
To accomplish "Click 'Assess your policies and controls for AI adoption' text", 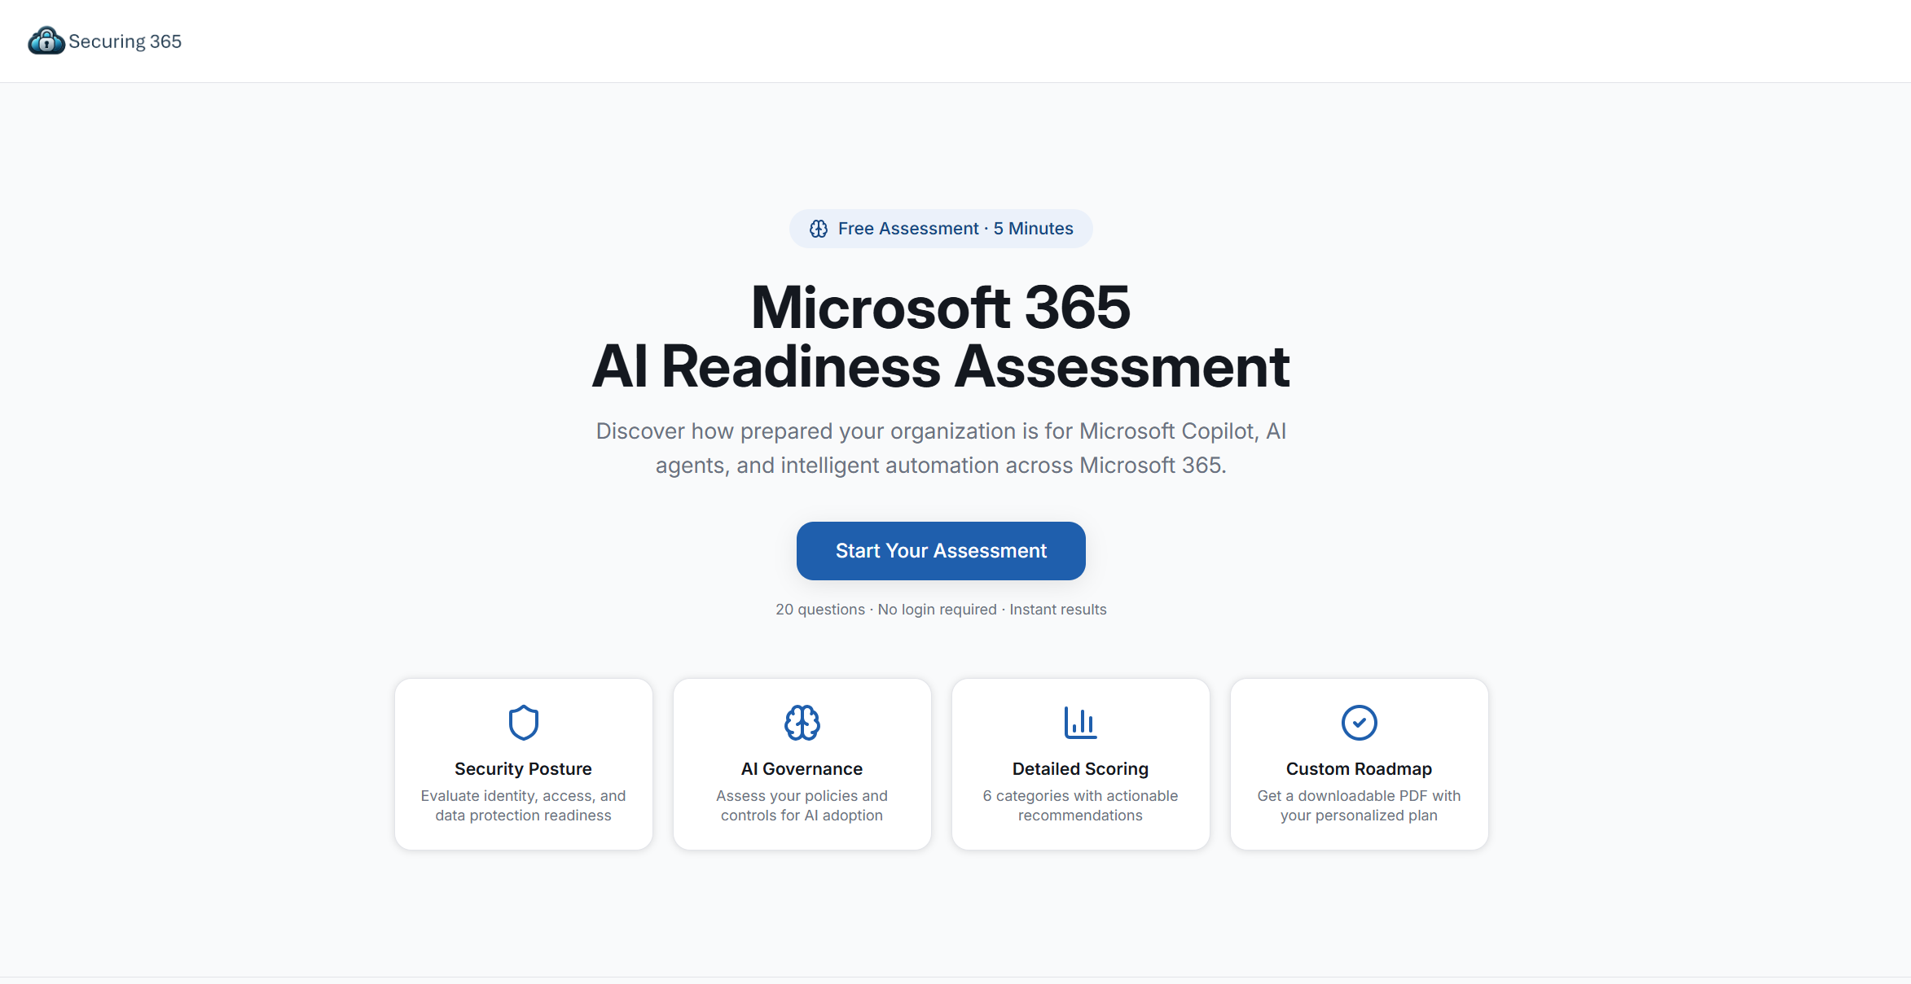I will [802, 806].
